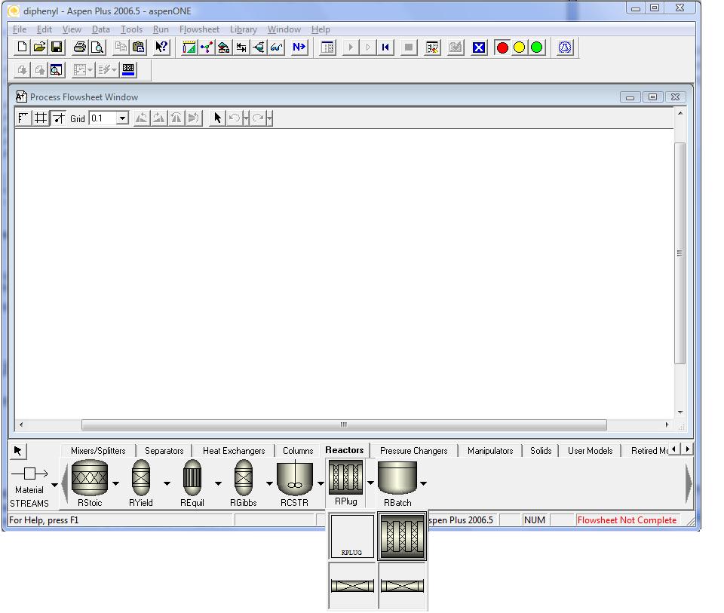724x613 pixels.
Task: Select the REquil reactor model
Action: pos(192,483)
